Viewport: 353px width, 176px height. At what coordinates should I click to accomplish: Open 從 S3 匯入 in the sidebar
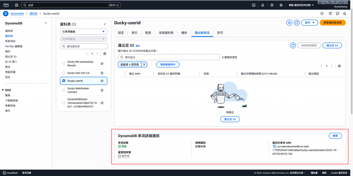tap(11, 62)
